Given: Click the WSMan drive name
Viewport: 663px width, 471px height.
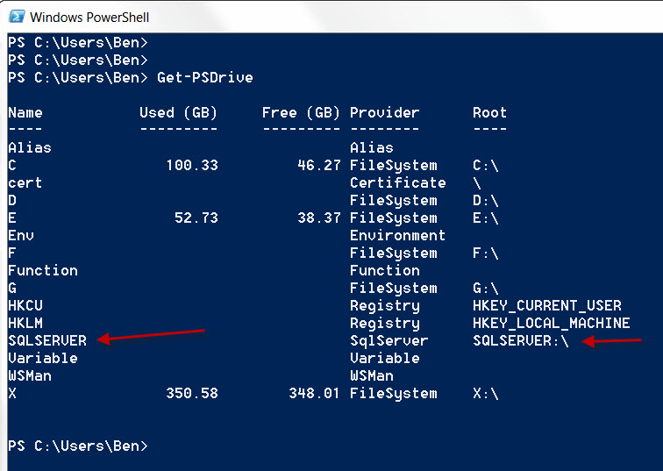Looking at the screenshot, I should pos(30,375).
